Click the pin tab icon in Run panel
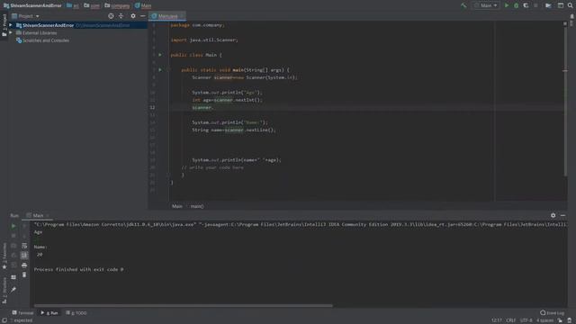The height and width of the screenshot is (324, 576). click(13, 290)
